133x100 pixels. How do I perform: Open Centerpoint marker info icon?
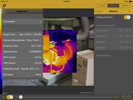coord(127,30)
